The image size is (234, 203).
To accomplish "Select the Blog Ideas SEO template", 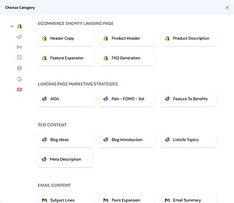I will point(66,140).
